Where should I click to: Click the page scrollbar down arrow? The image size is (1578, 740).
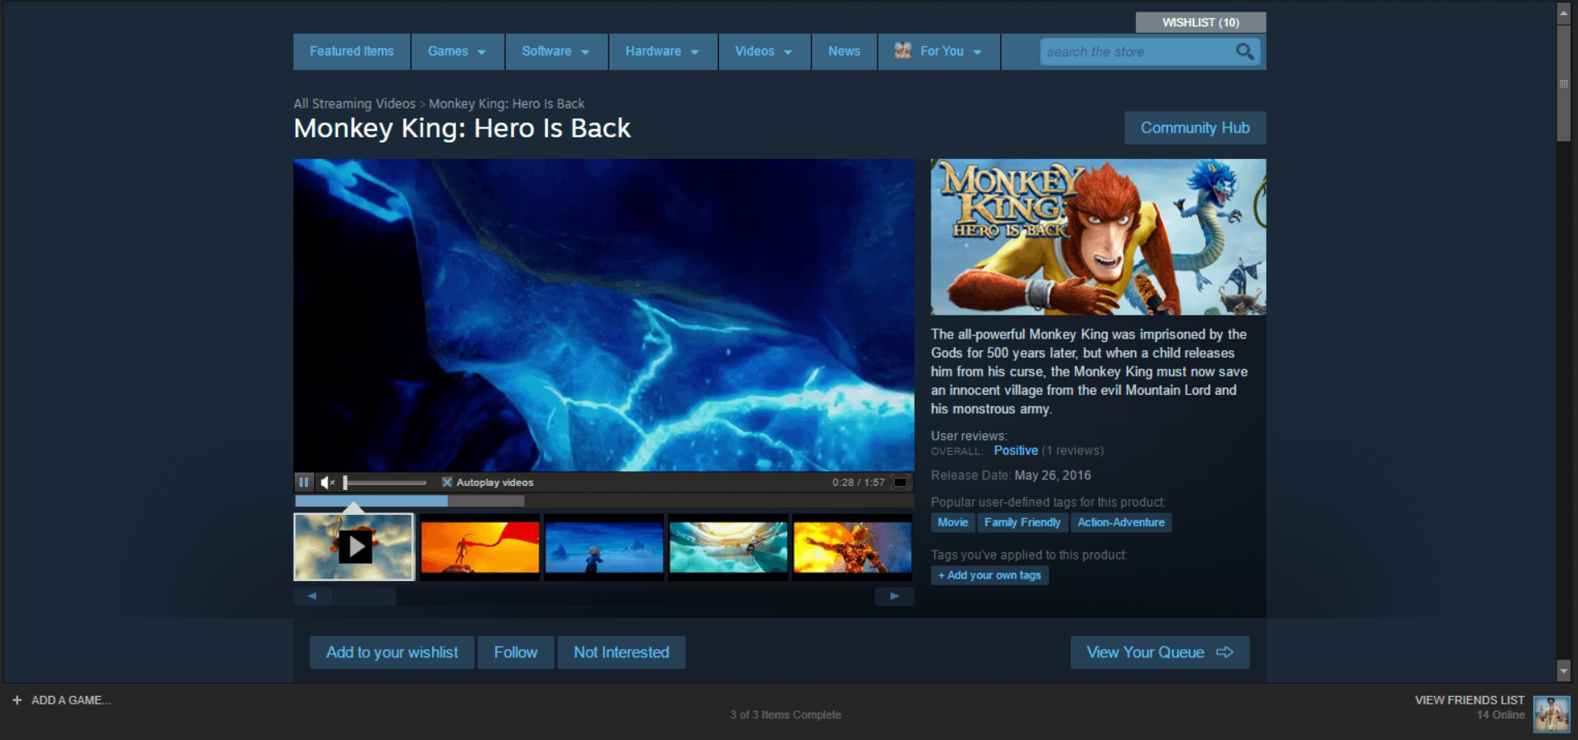pyautogui.click(x=1563, y=670)
